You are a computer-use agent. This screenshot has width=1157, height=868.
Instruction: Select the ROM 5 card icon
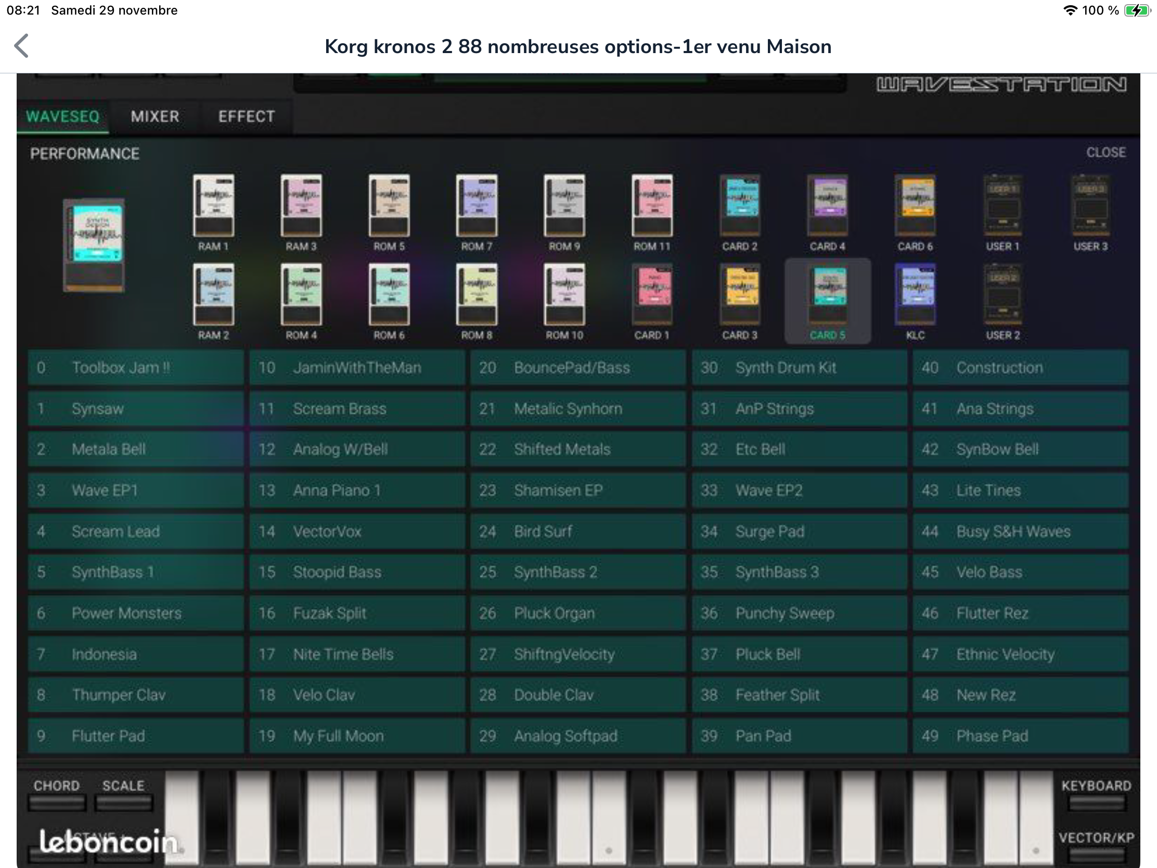pyautogui.click(x=389, y=207)
